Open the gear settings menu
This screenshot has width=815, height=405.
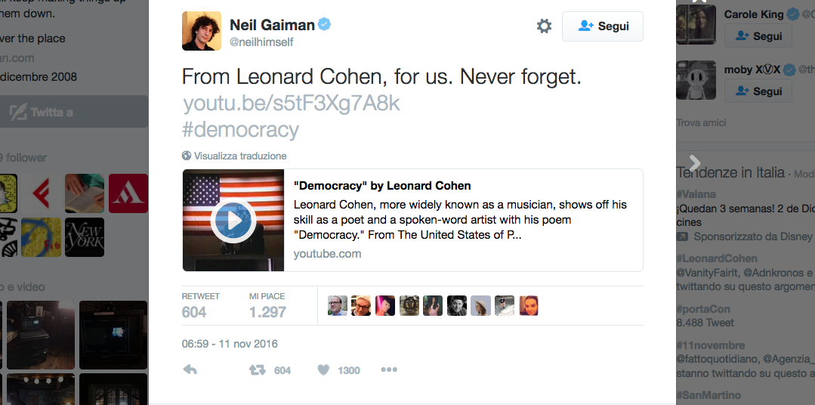coord(544,26)
